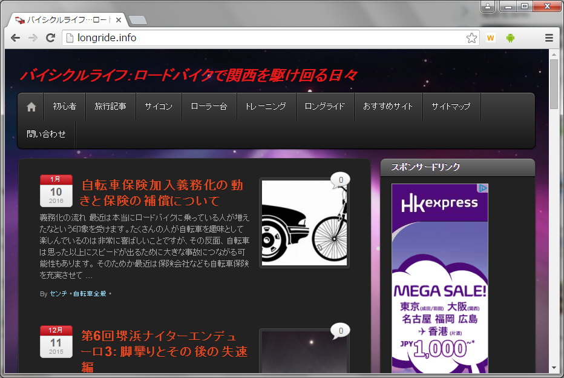Open the HK Express MEGA SALE ad
This screenshot has height=378, width=564.
tap(439, 278)
